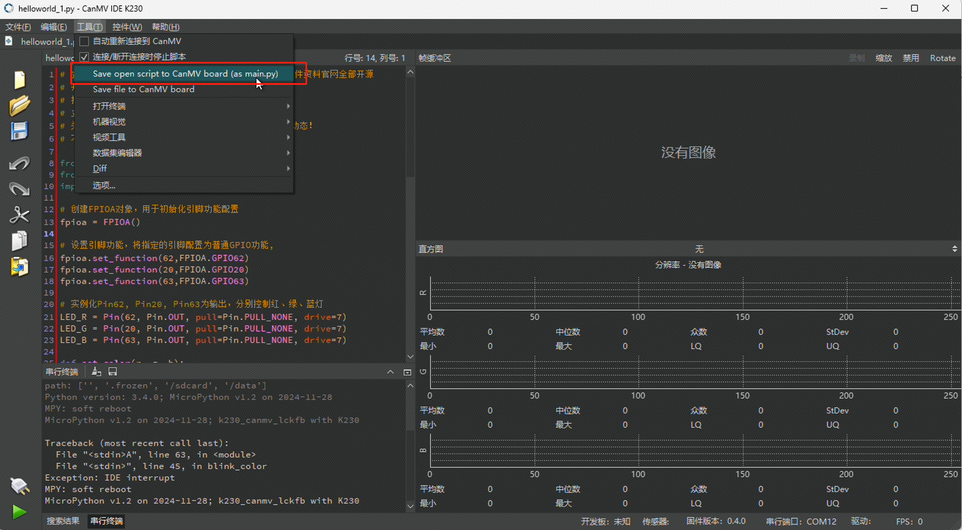Click the fpioa = FPIOA() code line

[x=100, y=222]
